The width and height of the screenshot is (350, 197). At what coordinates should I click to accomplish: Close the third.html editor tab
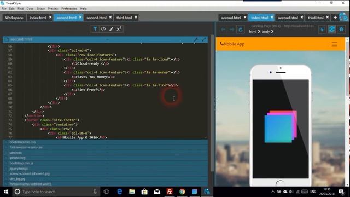pyautogui.click(x=136, y=17)
